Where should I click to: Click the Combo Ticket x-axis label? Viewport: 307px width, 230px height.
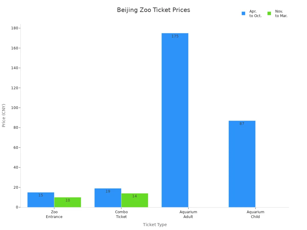(121, 214)
